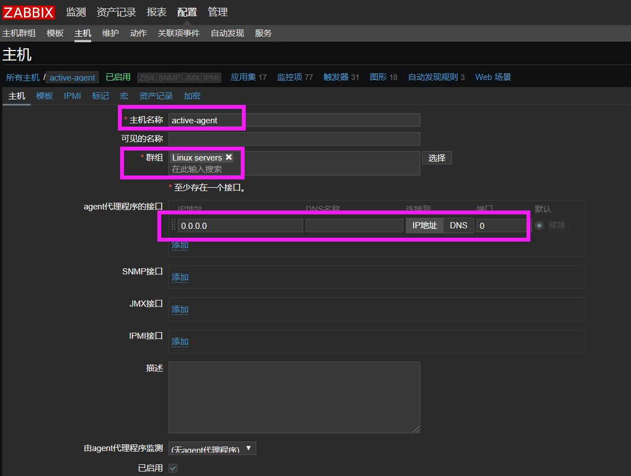Image resolution: width=631 pixels, height=476 pixels.
Task: Go to 维护 submenu
Action: [x=111, y=33]
